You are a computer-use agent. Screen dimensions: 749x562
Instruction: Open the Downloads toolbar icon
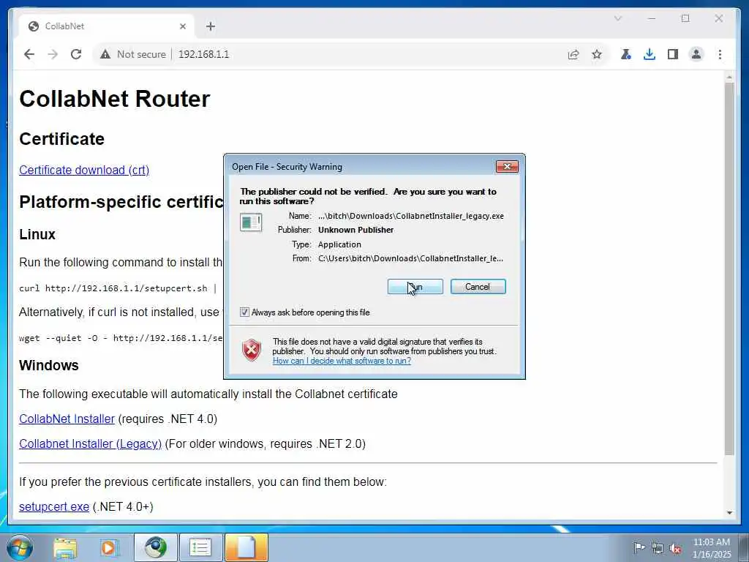point(650,54)
